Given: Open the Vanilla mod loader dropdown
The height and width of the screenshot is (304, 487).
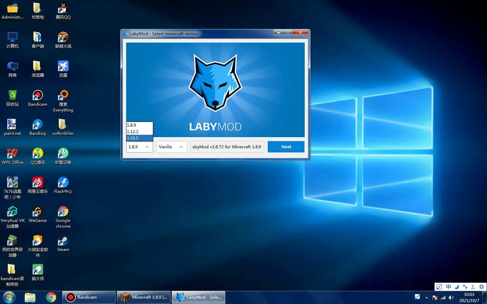Looking at the screenshot, I should pyautogui.click(x=171, y=147).
